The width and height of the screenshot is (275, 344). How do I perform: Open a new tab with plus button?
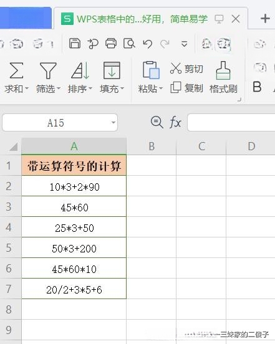pyautogui.click(x=265, y=19)
